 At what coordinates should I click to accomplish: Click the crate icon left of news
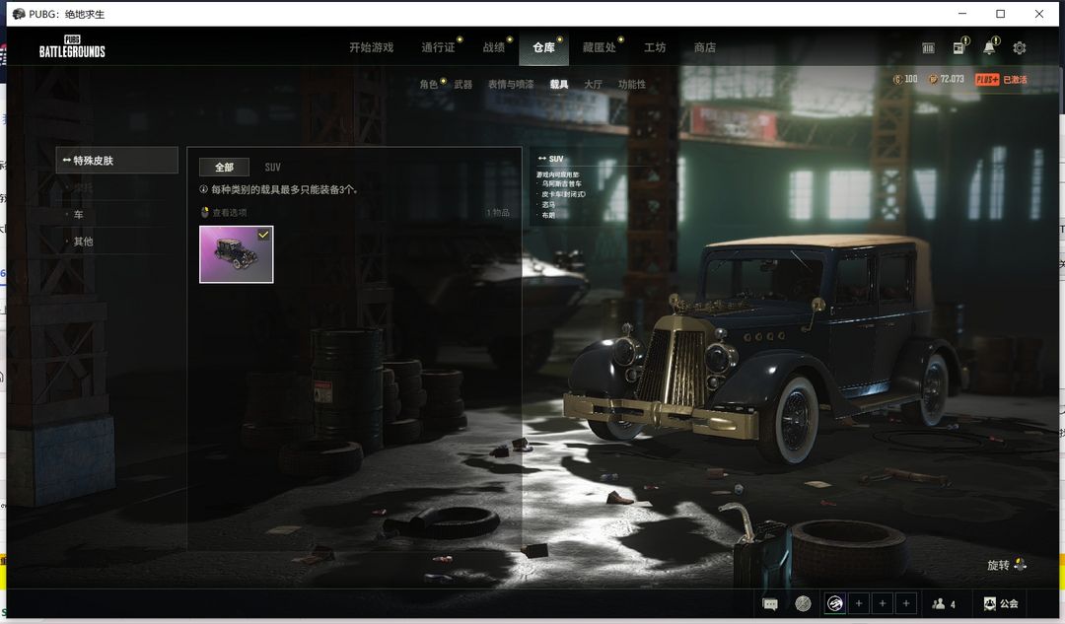[x=928, y=47]
